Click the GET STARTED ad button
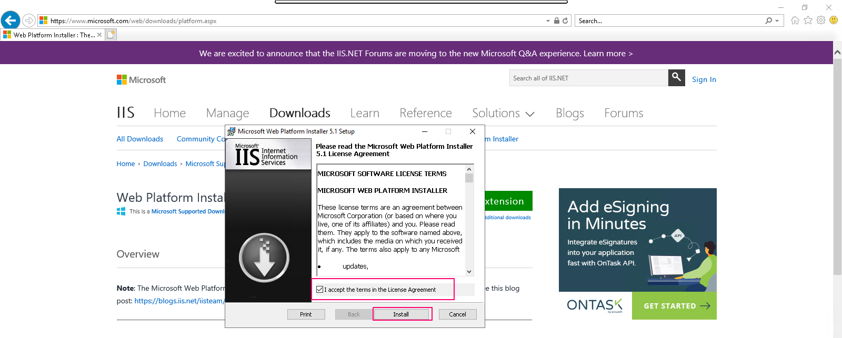The image size is (842, 338). [x=674, y=305]
